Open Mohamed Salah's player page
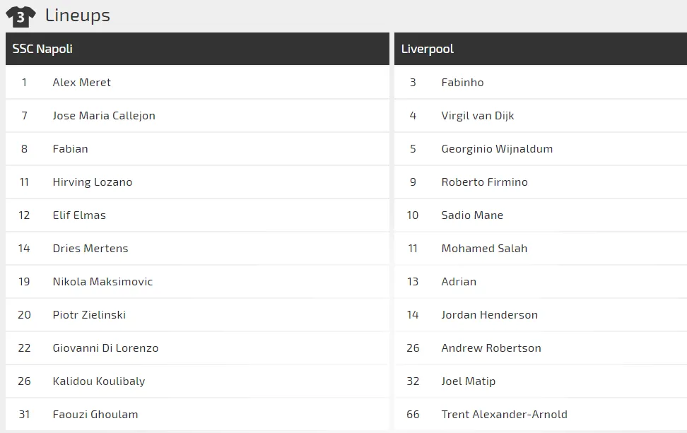Screen dimensions: 687x433 tap(484, 249)
